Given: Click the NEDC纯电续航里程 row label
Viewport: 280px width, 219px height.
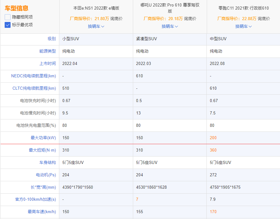Looking at the screenshot, I should pos(34,76).
